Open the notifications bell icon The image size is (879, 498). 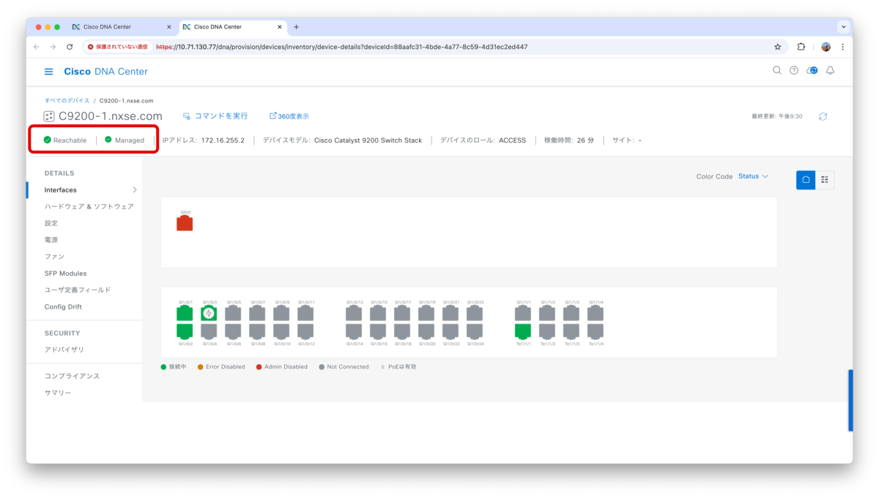[830, 70]
